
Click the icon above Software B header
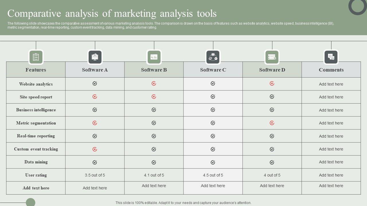(x=154, y=57)
